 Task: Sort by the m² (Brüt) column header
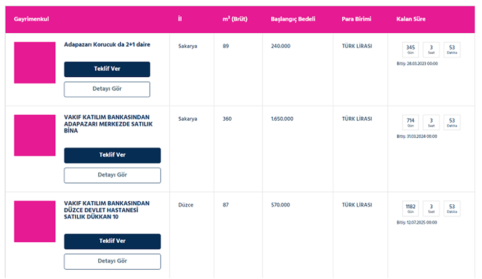235,19
